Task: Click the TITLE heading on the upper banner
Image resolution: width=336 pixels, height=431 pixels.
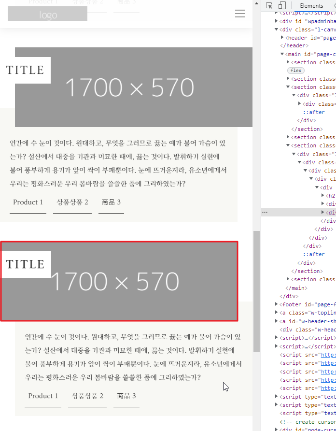Action: coord(25,70)
